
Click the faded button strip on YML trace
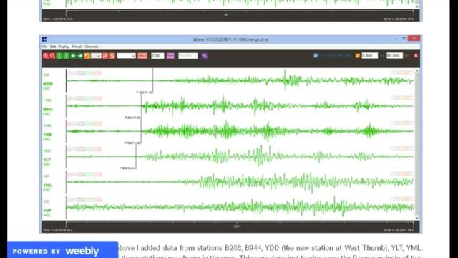pyautogui.click(x=84, y=174)
